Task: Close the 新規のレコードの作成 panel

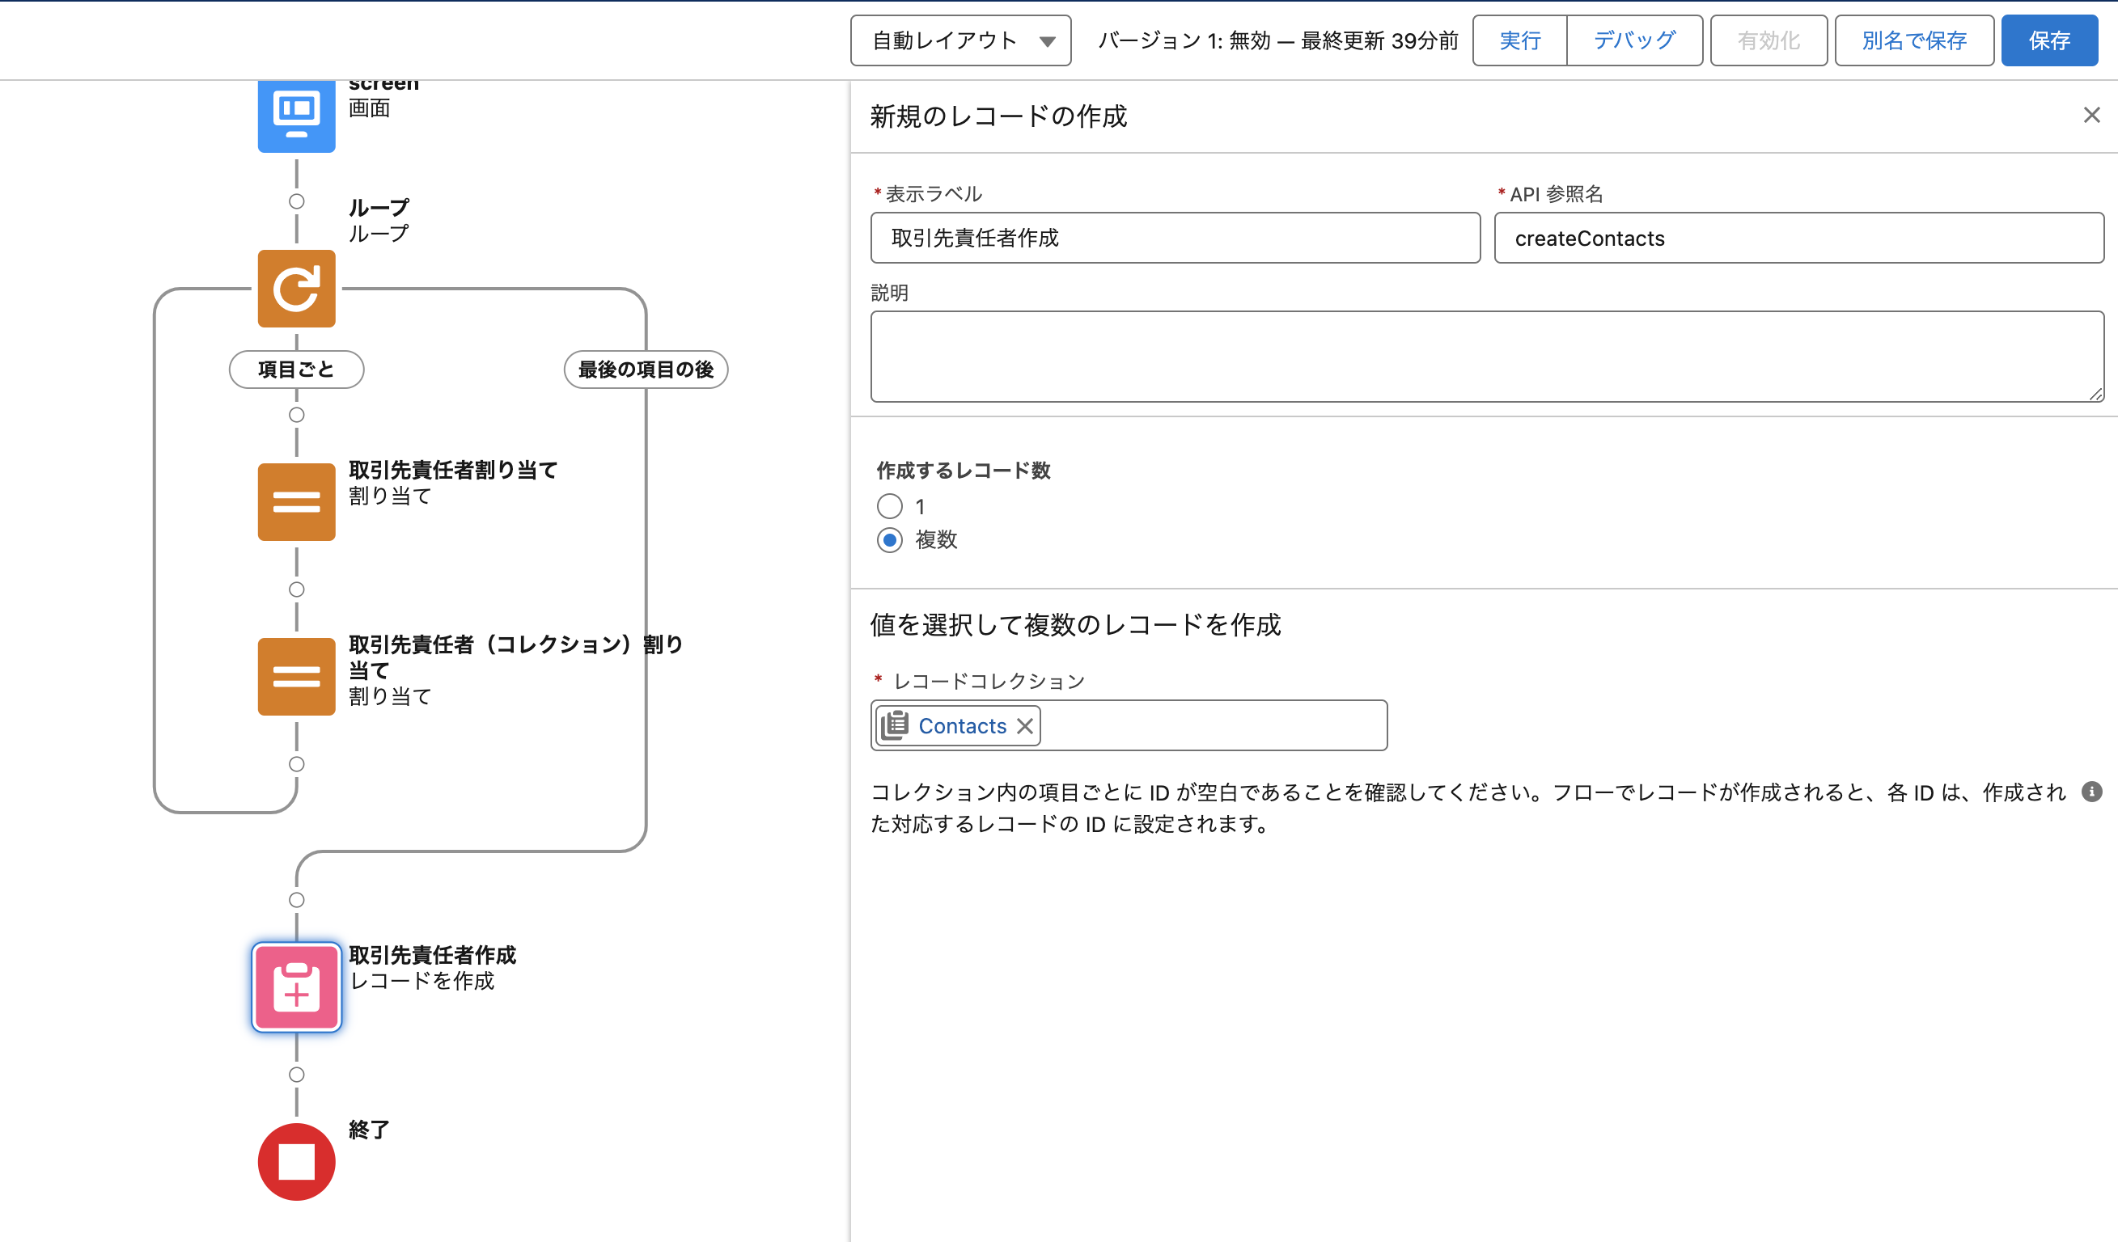Action: (x=2091, y=115)
